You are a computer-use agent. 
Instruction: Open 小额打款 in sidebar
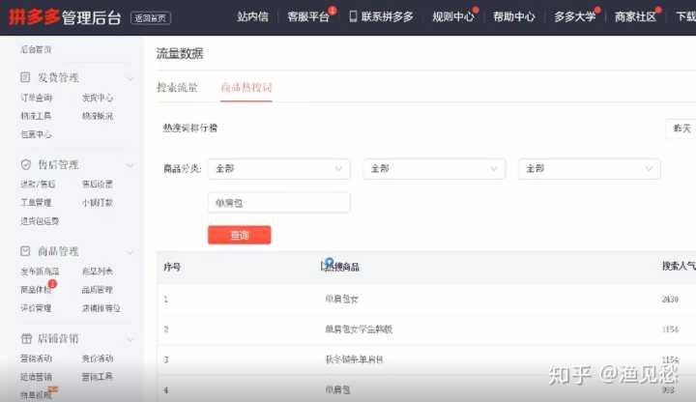tap(98, 203)
